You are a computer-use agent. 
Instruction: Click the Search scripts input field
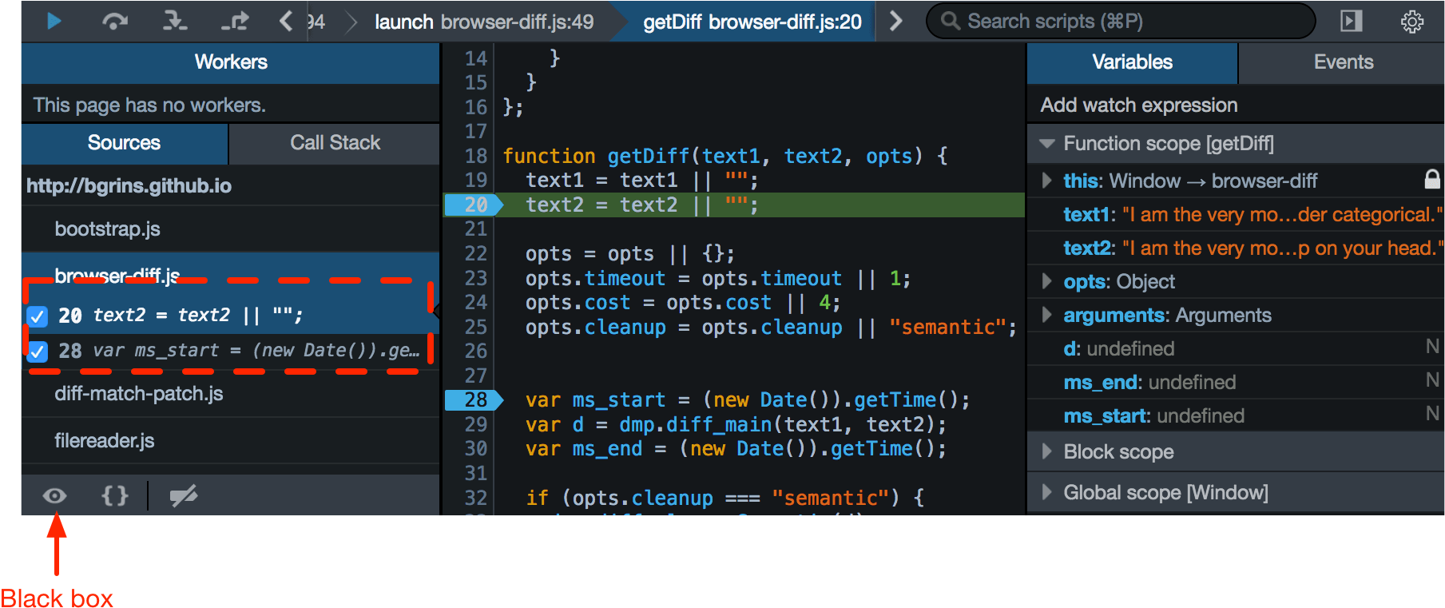click(1126, 22)
